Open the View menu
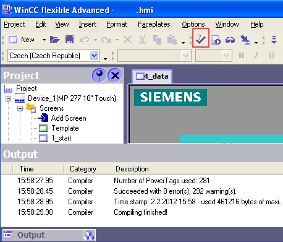 [x=62, y=24]
